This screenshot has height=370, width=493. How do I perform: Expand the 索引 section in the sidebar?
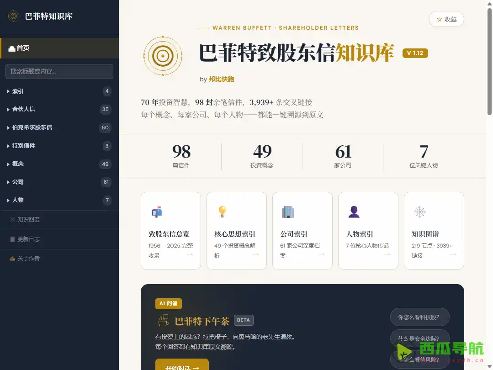point(17,91)
